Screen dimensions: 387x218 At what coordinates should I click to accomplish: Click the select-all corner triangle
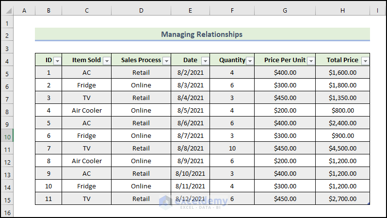pos(7,10)
